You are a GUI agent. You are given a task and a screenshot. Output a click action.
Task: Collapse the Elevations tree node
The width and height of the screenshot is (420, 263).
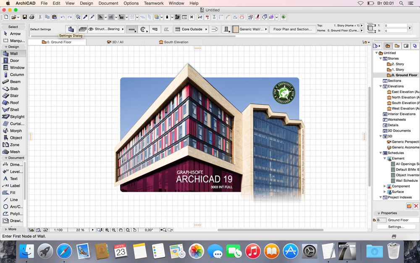tap(381, 86)
